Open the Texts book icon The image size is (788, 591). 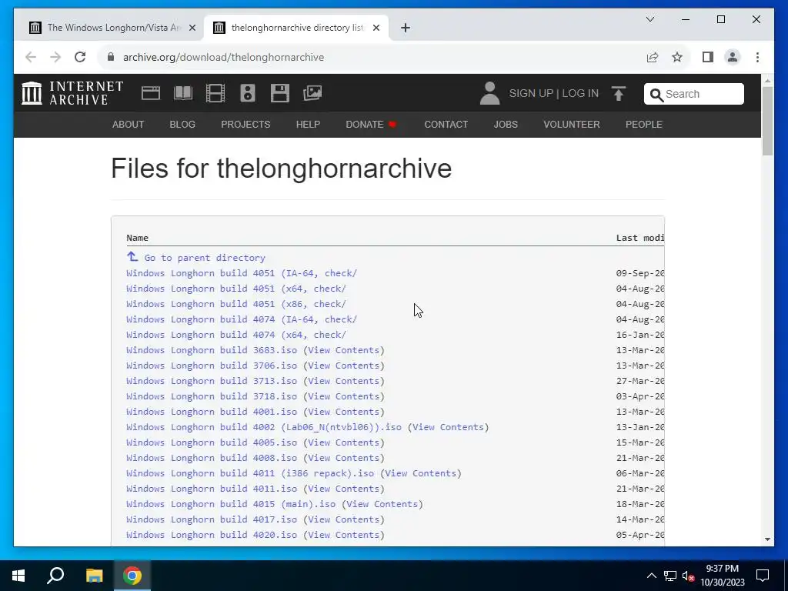pos(183,93)
